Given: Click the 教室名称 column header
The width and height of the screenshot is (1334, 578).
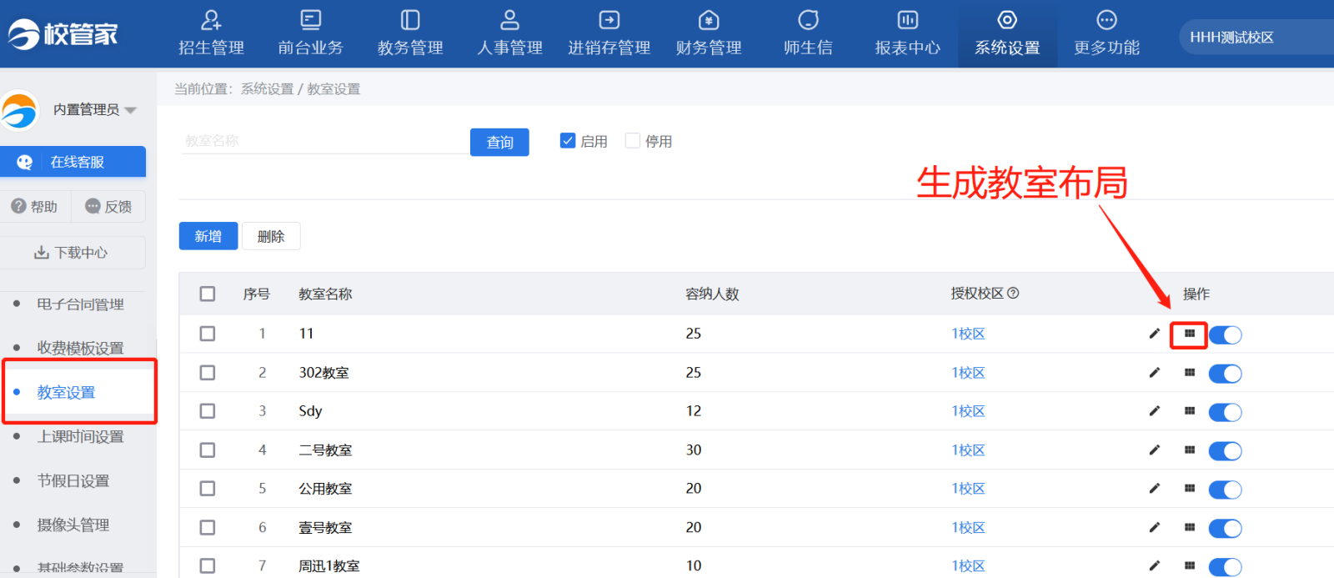Looking at the screenshot, I should [x=325, y=294].
